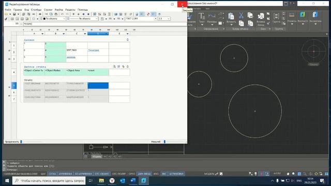Click the undo arrow in table editor
The width and height of the screenshot is (331, 186).
(62, 14)
